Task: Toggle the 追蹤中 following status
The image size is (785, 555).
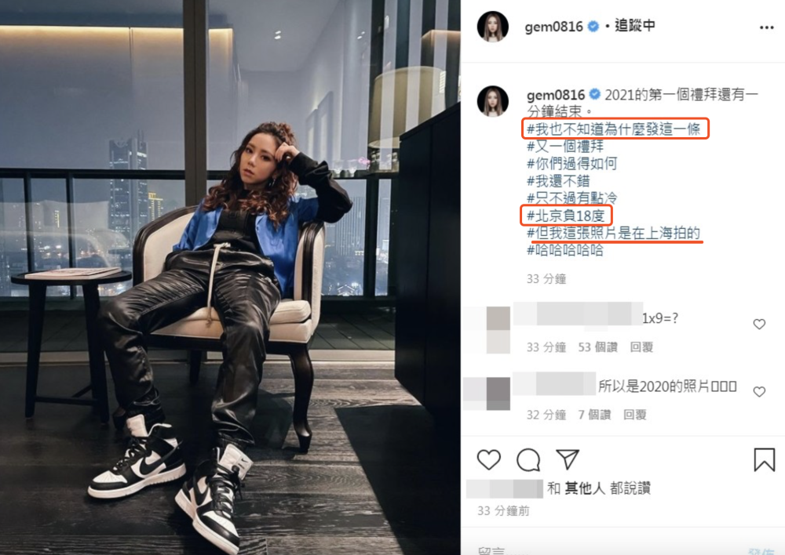Action: (x=634, y=26)
